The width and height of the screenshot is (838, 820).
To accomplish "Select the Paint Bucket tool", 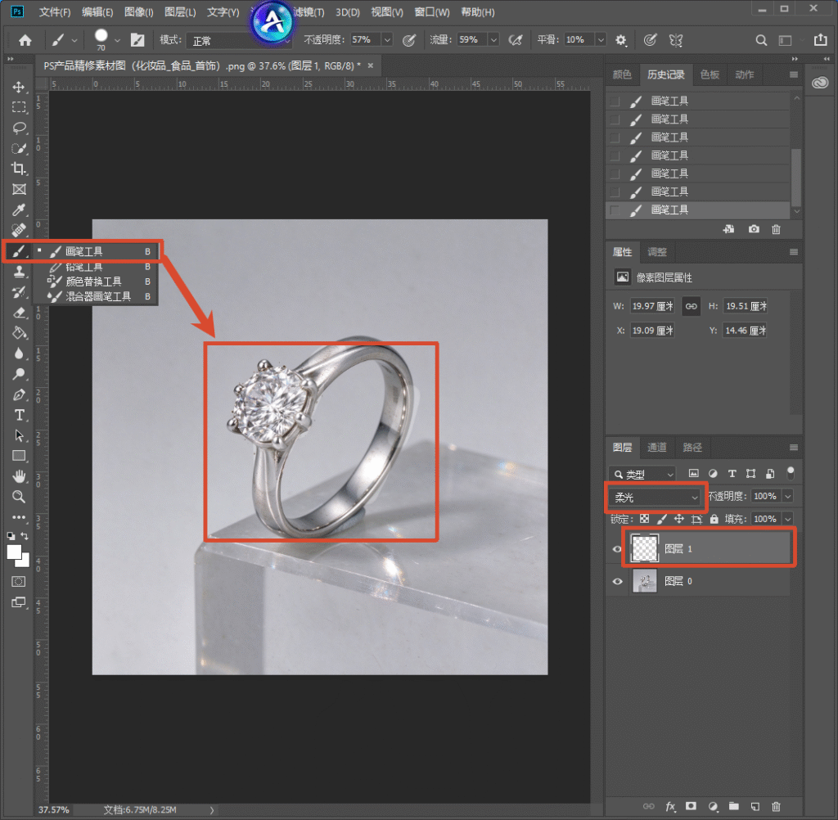I will 19,333.
